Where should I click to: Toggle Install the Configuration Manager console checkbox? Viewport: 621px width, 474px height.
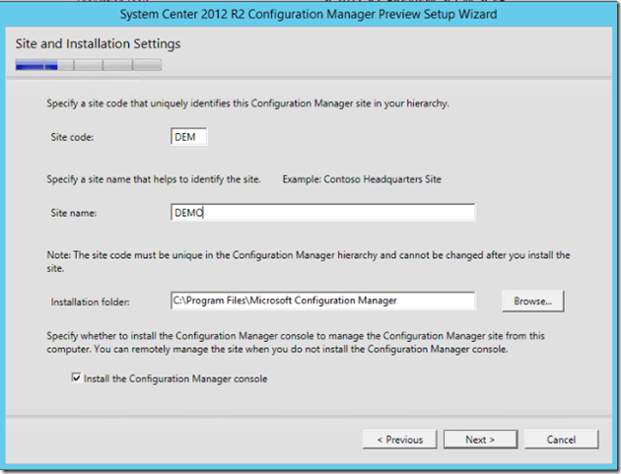point(77,378)
